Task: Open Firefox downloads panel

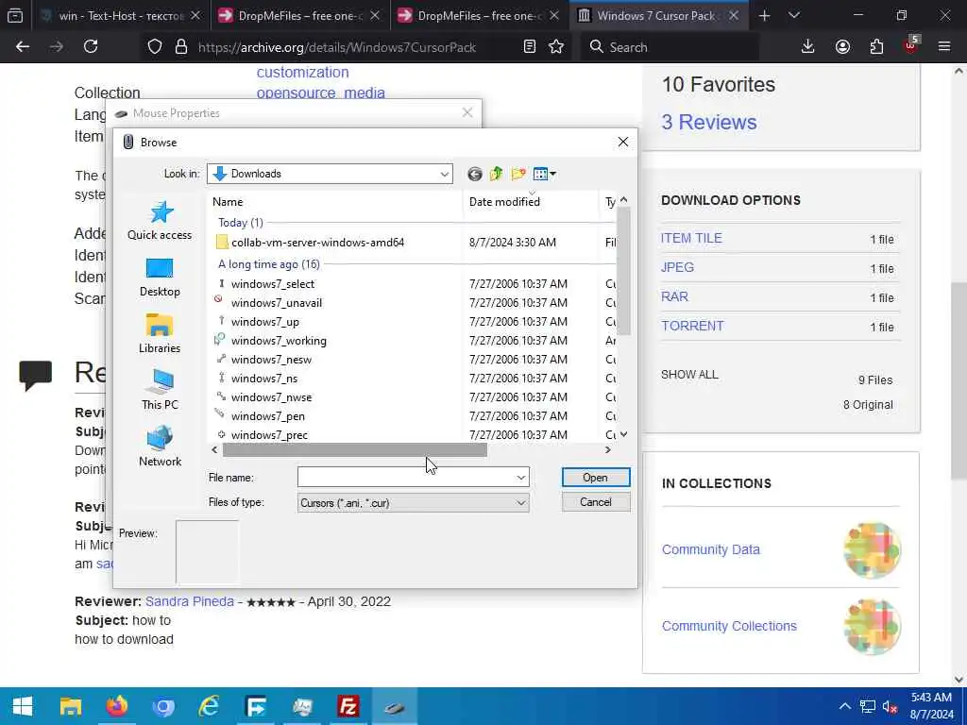Action: 808,46
